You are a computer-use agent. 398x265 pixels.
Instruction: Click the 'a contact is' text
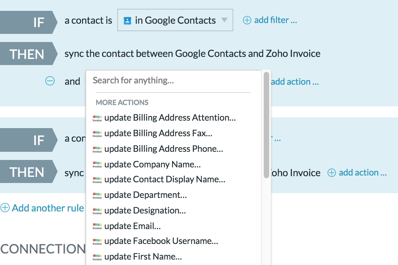[x=88, y=20]
